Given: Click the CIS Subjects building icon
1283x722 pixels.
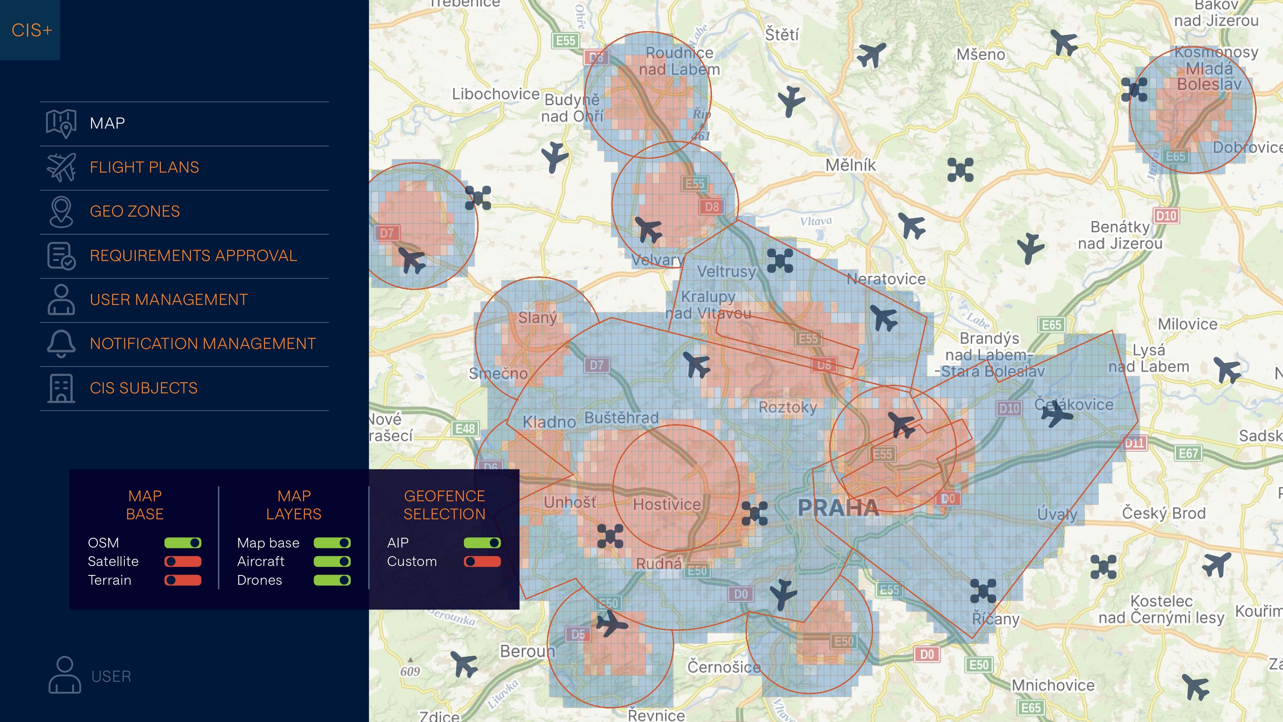Looking at the screenshot, I should click(x=61, y=388).
